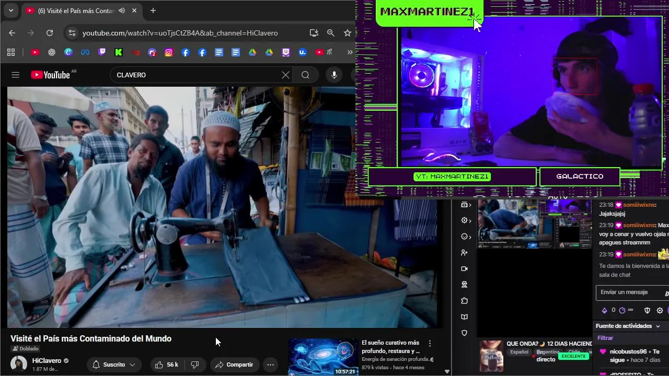669x376 pixels.
Task: Open the Bits diamond icon in chat
Action: [x=605, y=310]
